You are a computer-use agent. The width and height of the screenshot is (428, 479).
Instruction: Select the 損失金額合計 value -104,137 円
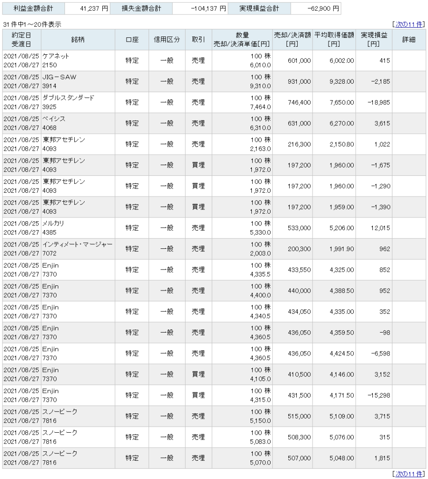pyautogui.click(x=208, y=8)
